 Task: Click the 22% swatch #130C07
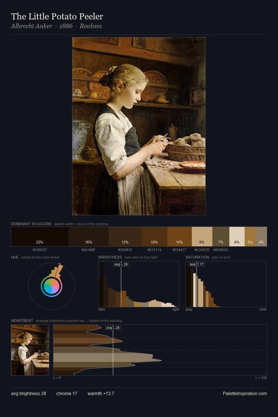point(40,237)
